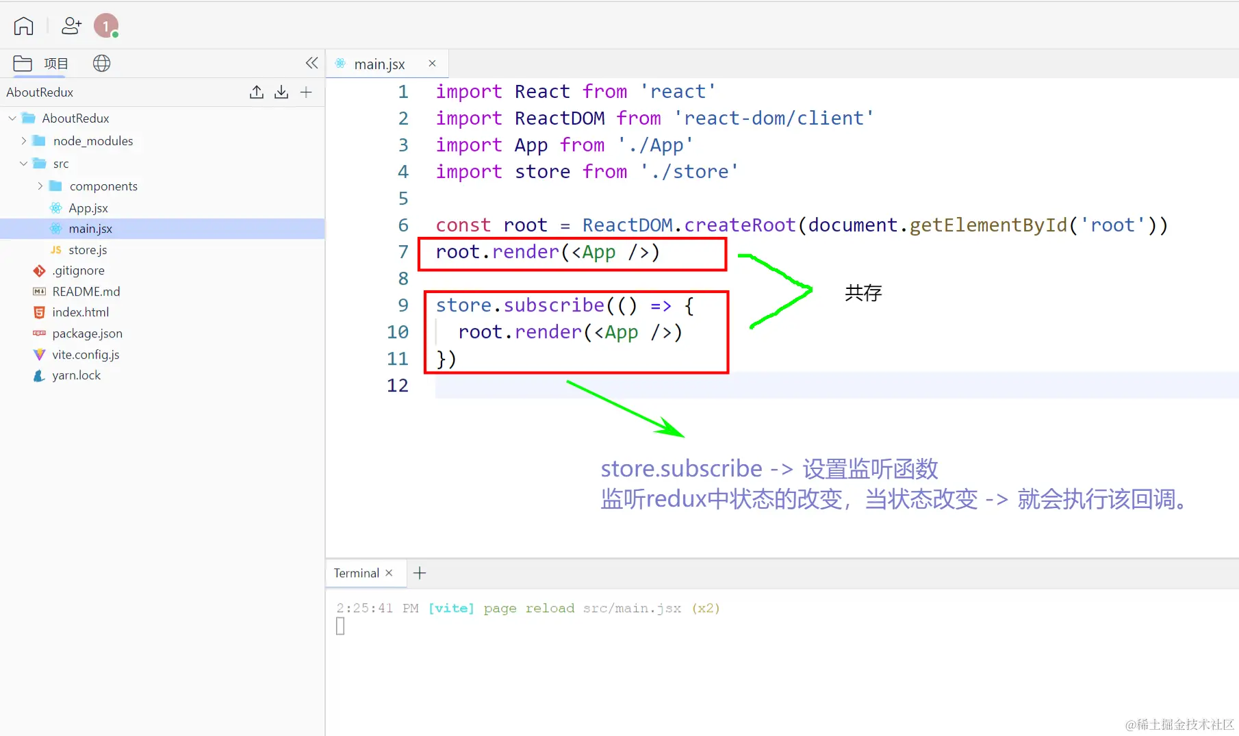Open yarn.lock file
The image size is (1239, 736).
77,375
